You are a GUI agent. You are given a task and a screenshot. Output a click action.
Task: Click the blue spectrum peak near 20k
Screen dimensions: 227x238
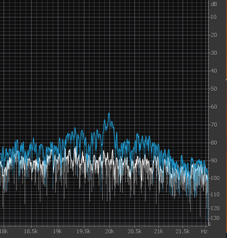pos(109,114)
